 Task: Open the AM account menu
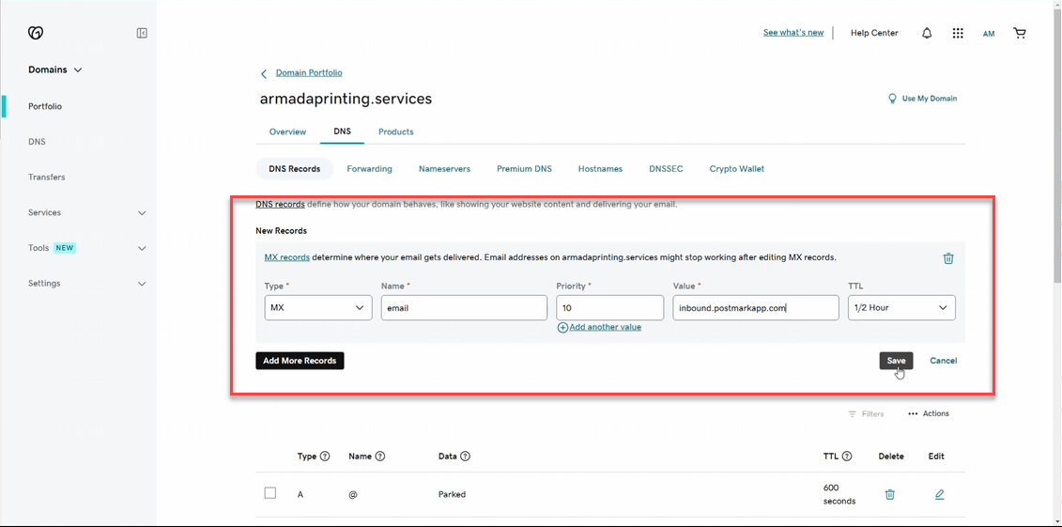pos(989,33)
